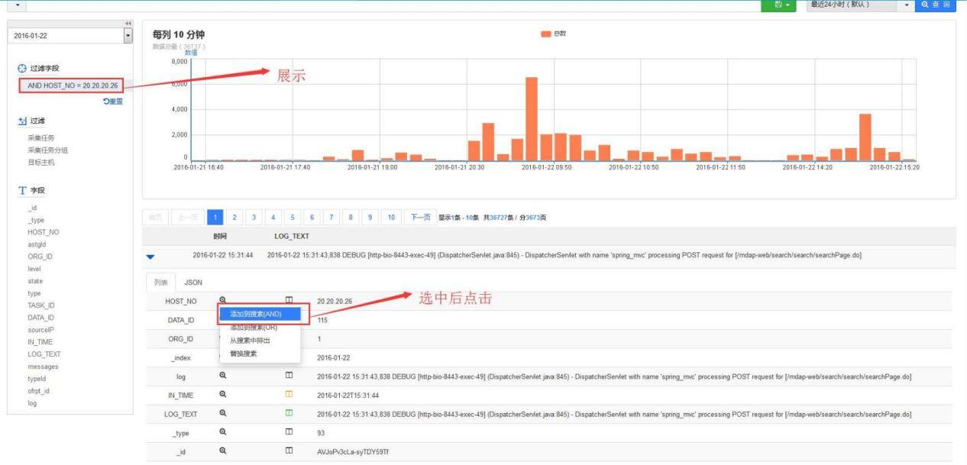Click magnifier icon in the HOST_NO row
Screen dimensions: 967x465
[x=222, y=301]
